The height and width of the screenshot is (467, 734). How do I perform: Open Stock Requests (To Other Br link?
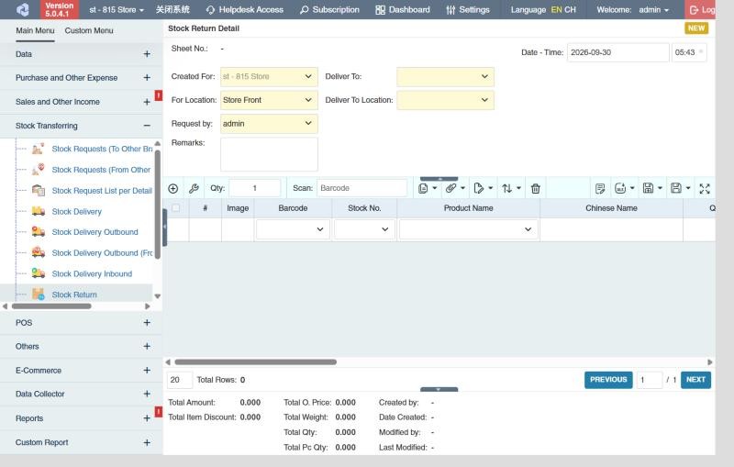point(102,149)
